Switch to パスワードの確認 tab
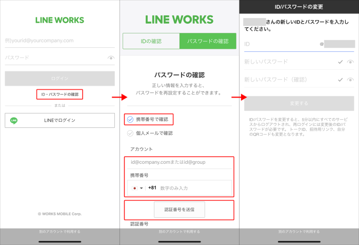359x245 pixels. 208,41
